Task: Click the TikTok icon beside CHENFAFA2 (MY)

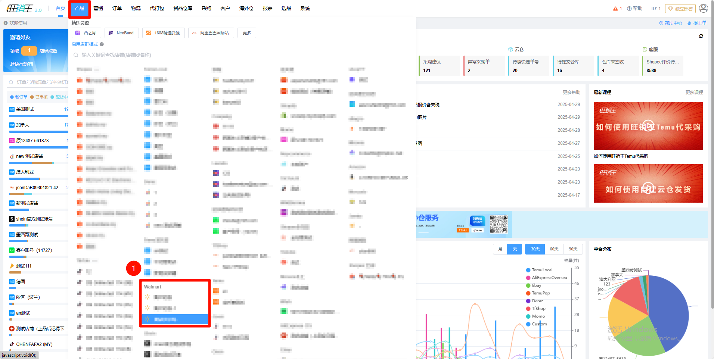Action: click(12, 344)
